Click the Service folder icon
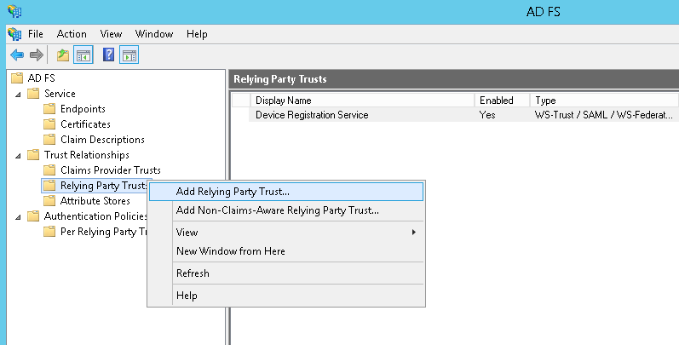Viewport: 679px width, 345px height. [x=33, y=94]
